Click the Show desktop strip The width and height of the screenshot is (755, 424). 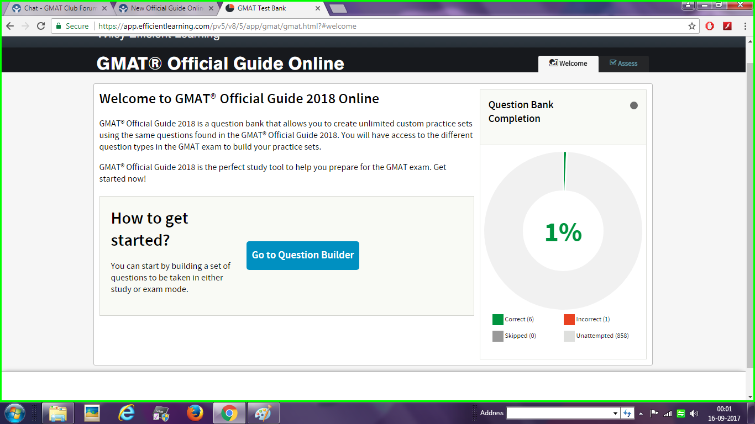point(751,413)
